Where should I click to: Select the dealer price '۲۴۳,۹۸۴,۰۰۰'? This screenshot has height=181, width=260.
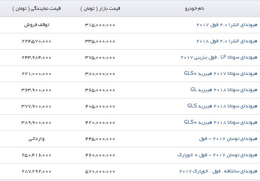[x=37, y=57]
